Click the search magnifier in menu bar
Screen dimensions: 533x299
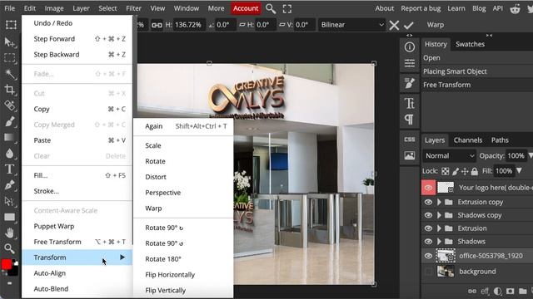(271, 8)
